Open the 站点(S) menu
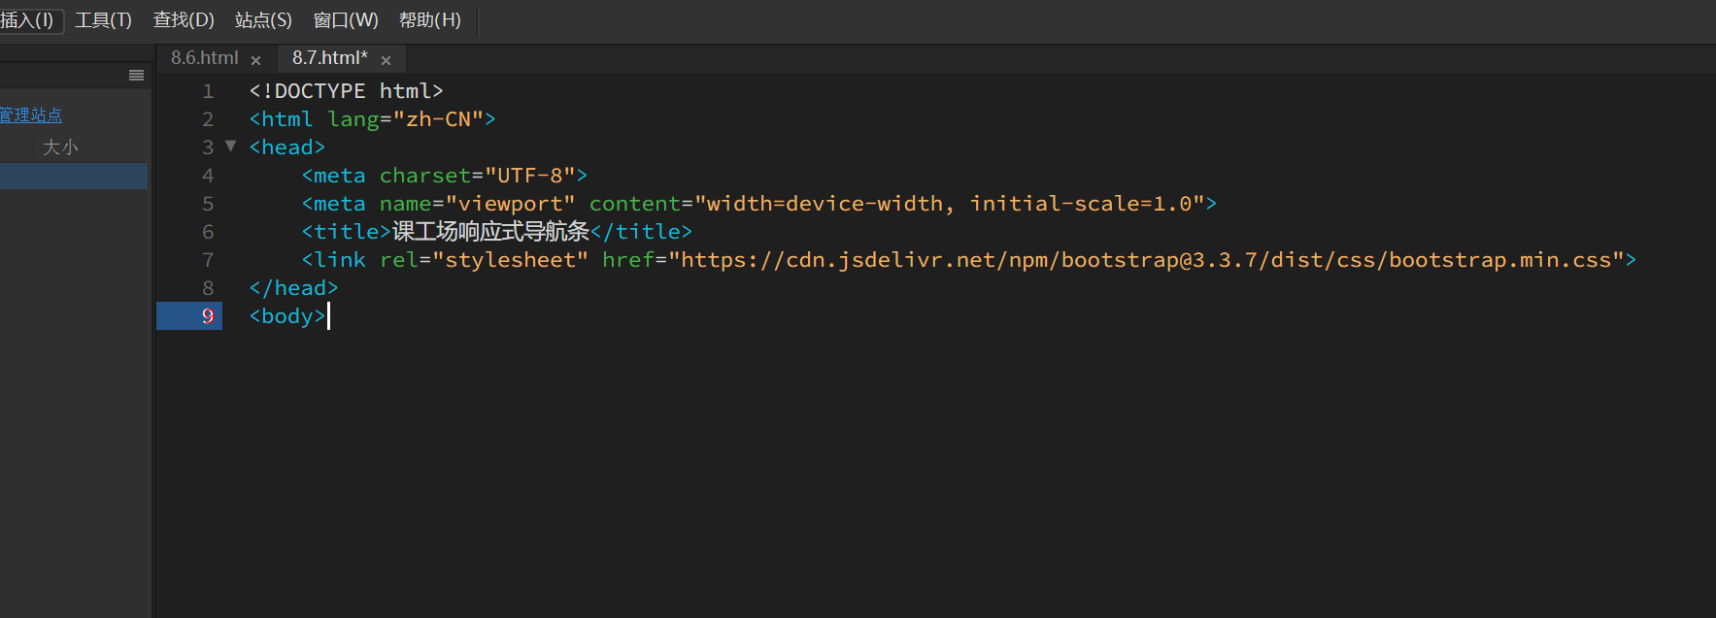Image resolution: width=1716 pixels, height=618 pixels. tap(263, 20)
